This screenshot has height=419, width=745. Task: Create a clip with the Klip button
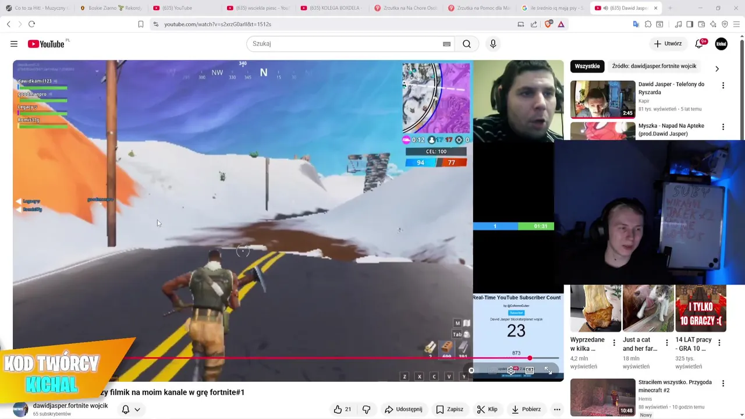click(487, 409)
